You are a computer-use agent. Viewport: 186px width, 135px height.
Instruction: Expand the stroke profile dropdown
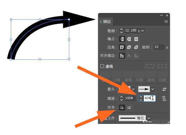(x=149, y=118)
